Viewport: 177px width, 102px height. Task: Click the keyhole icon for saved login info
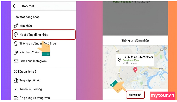tap(16, 43)
